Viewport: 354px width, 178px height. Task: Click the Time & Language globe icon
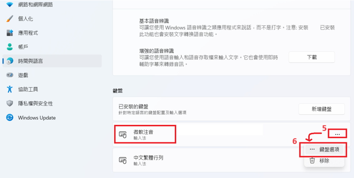pos(10,61)
